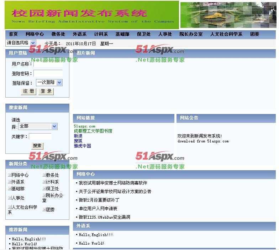This screenshot has height=250, width=279.
Task: Toggle the 院长办公室 category tree icon
Action: [44, 195]
